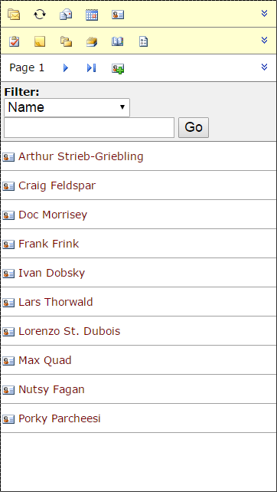This screenshot has height=492, width=277.
Task: Open the compose mail envelope icon
Action: click(66, 15)
